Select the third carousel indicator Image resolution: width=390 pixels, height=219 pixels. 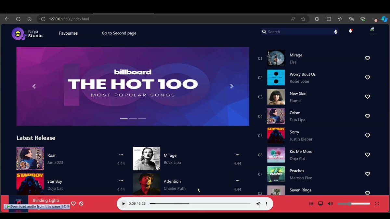(142, 119)
